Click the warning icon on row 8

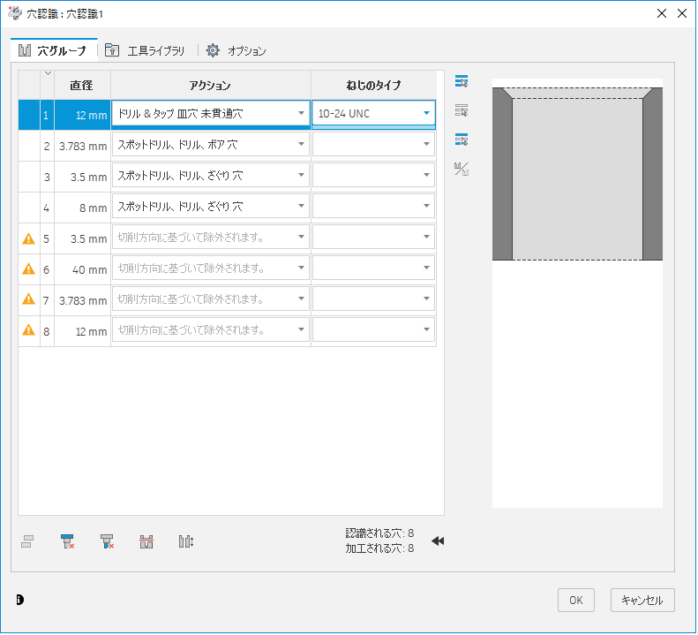(28, 330)
